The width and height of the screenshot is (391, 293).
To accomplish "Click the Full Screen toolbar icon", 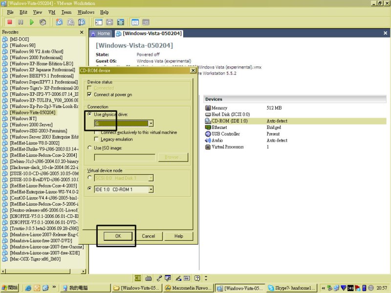I will pyautogui.click(x=121, y=22).
